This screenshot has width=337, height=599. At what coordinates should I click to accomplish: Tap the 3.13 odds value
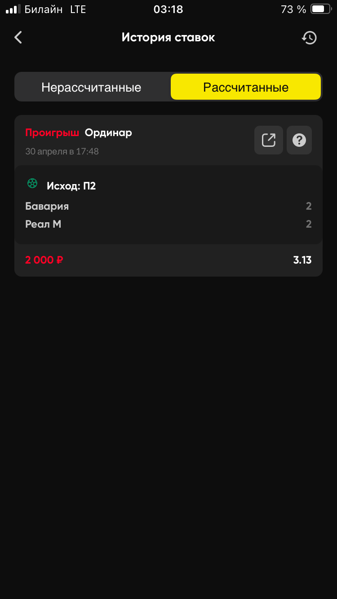pos(302,260)
